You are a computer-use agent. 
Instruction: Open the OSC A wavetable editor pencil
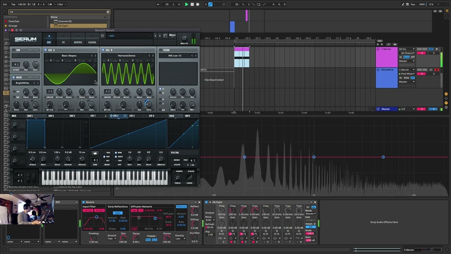tap(94, 66)
